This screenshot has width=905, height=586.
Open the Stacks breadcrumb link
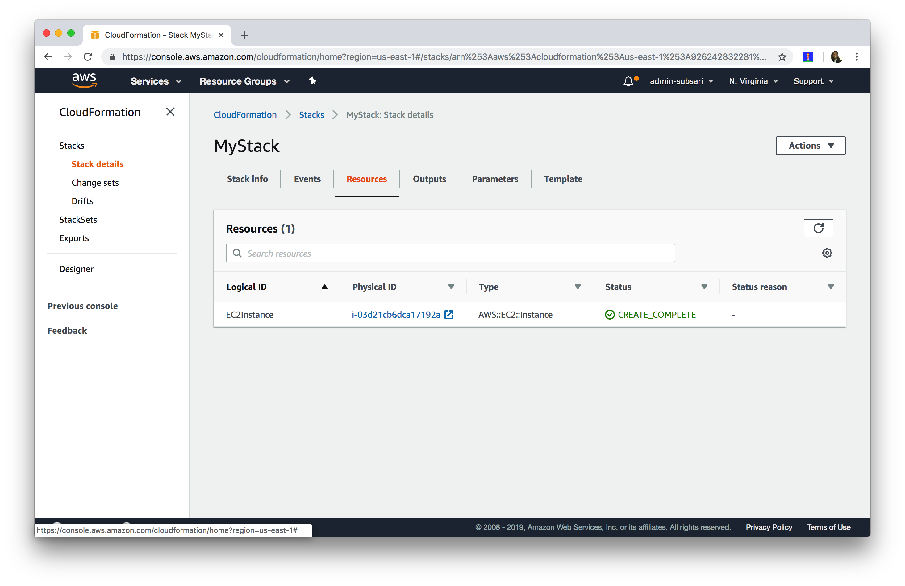coord(311,115)
